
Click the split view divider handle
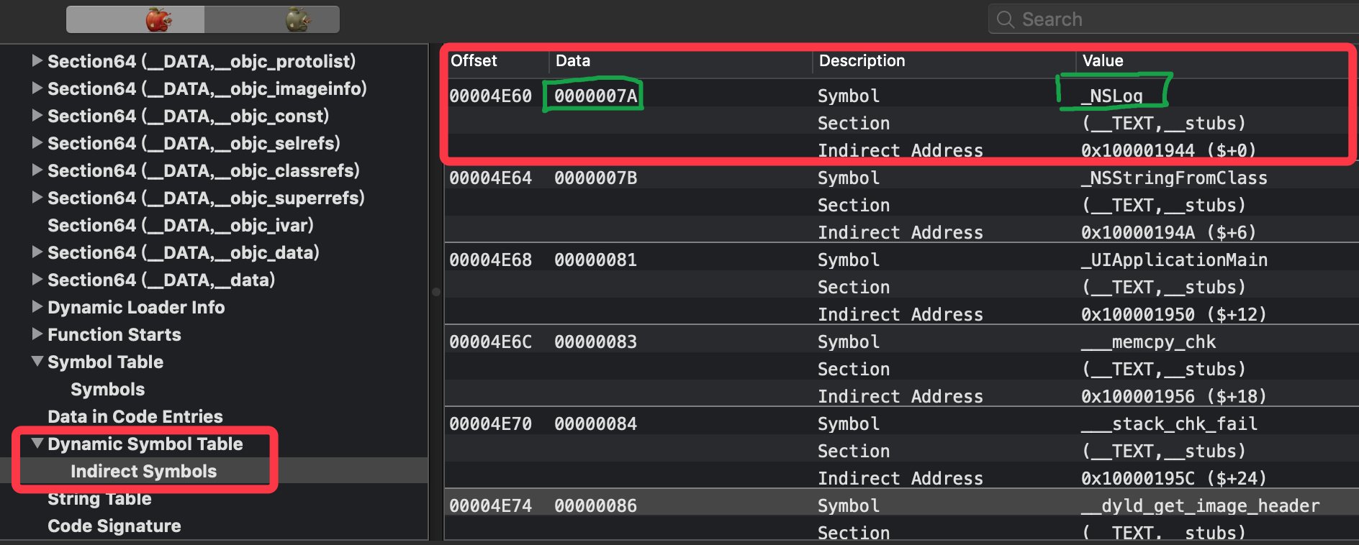436,292
